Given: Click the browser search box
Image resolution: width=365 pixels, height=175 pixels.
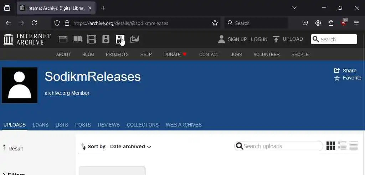Looking at the screenshot, I should [x=256, y=23].
